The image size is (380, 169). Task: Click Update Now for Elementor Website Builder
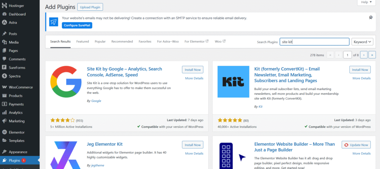(x=356, y=145)
